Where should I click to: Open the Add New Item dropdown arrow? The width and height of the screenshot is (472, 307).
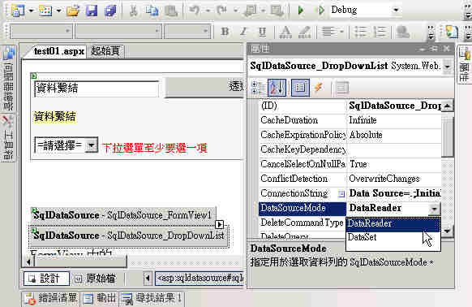click(58, 11)
